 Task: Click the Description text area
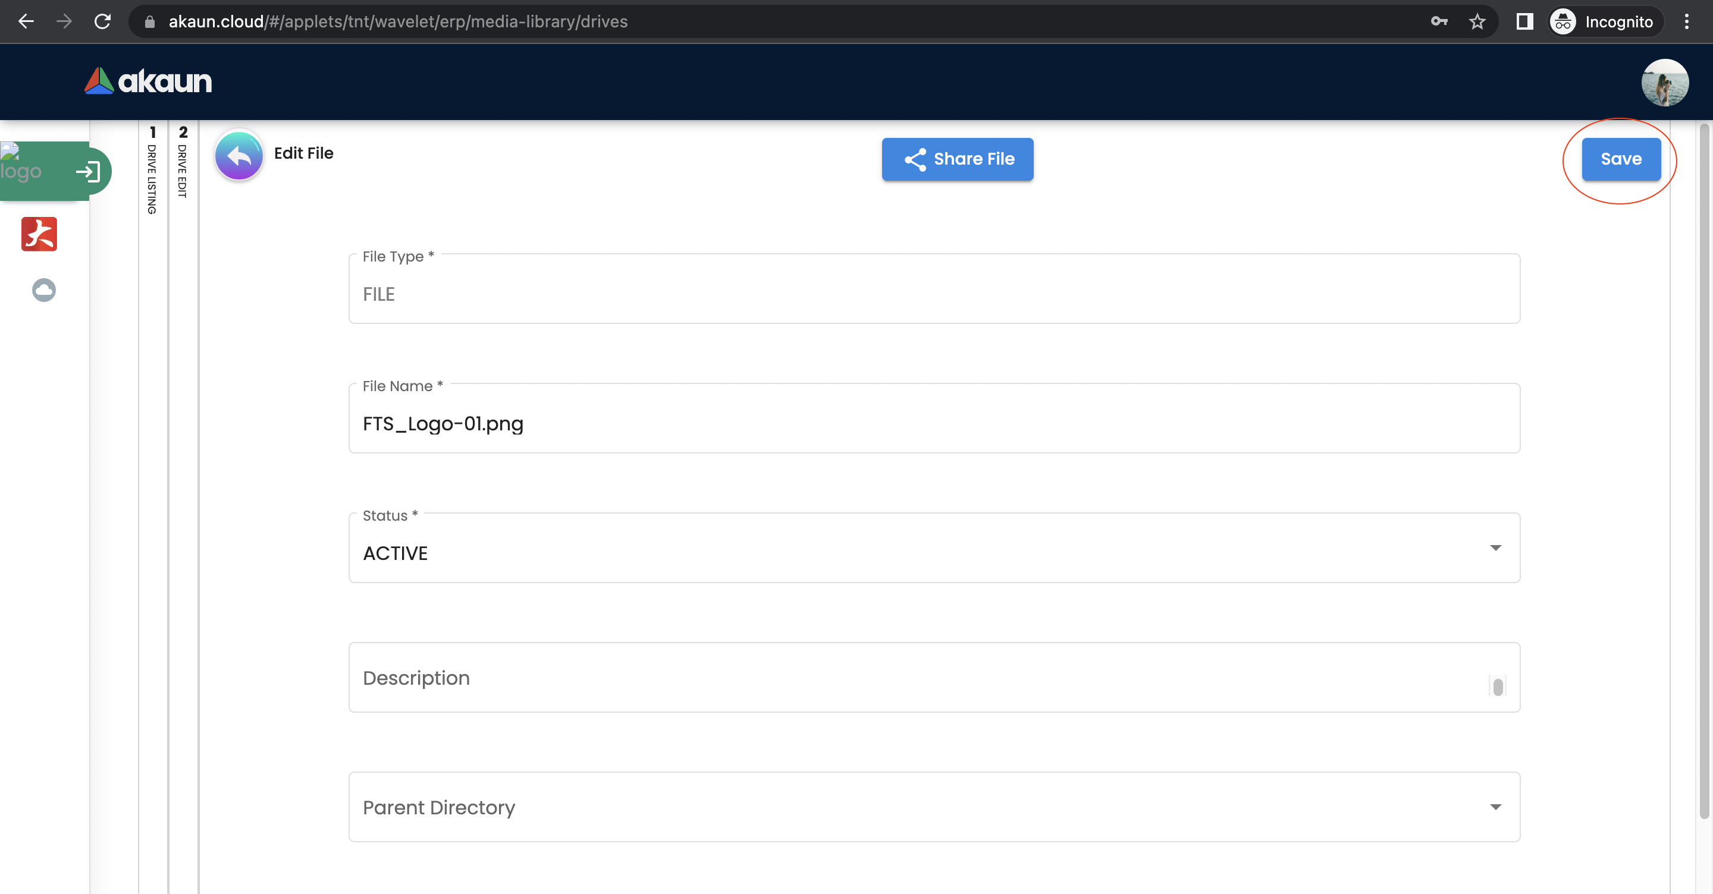[918, 677]
